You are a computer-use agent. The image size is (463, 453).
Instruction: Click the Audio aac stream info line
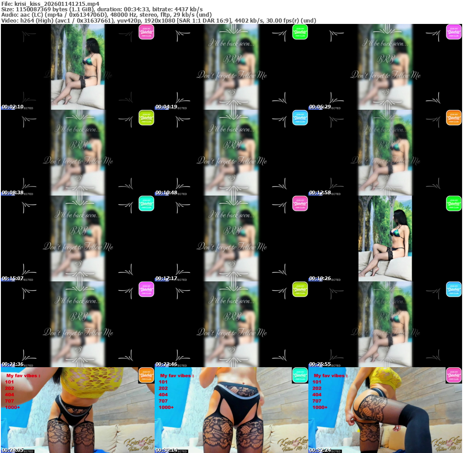click(107, 15)
